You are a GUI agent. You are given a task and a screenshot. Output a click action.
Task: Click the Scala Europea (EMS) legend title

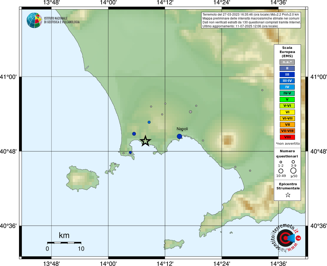tap(287, 52)
